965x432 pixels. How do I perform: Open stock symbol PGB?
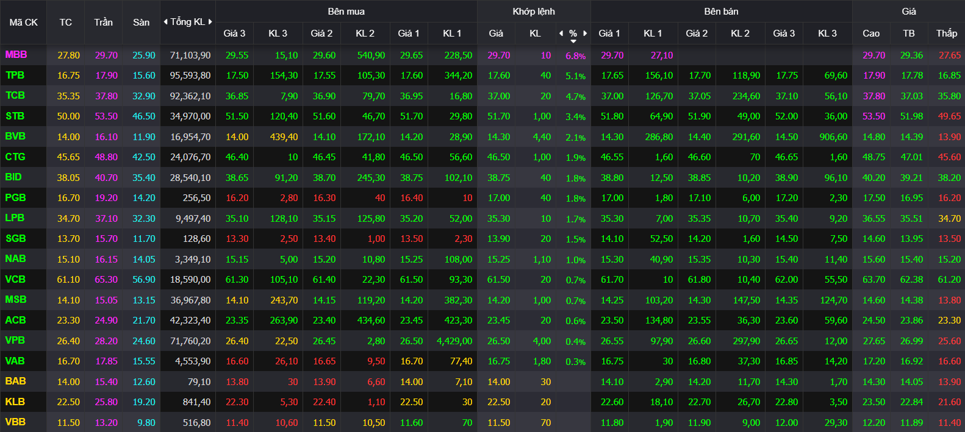[x=15, y=198]
